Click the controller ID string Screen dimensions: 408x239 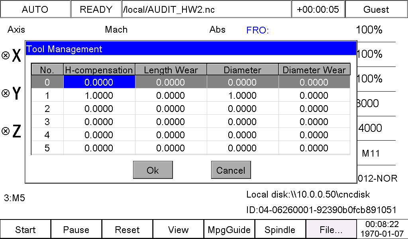322,210
